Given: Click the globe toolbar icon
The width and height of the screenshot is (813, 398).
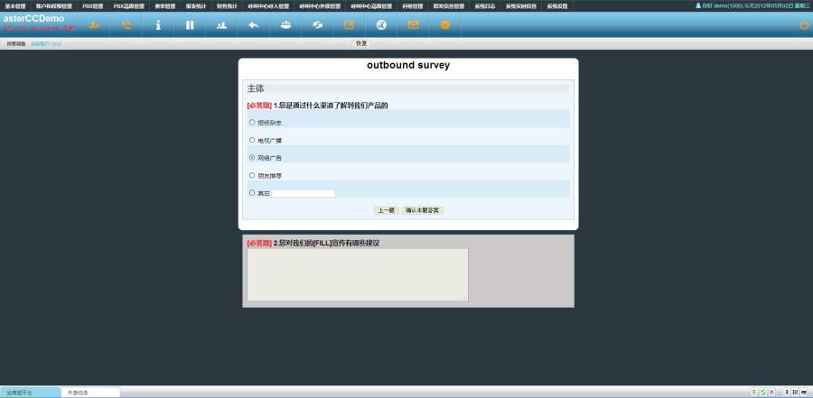Looking at the screenshot, I should point(381,25).
